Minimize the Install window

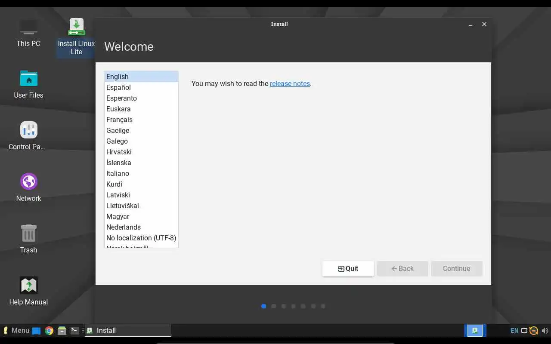471,25
